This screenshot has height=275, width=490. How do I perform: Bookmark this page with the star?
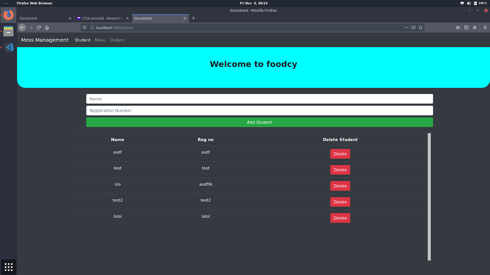420,28
